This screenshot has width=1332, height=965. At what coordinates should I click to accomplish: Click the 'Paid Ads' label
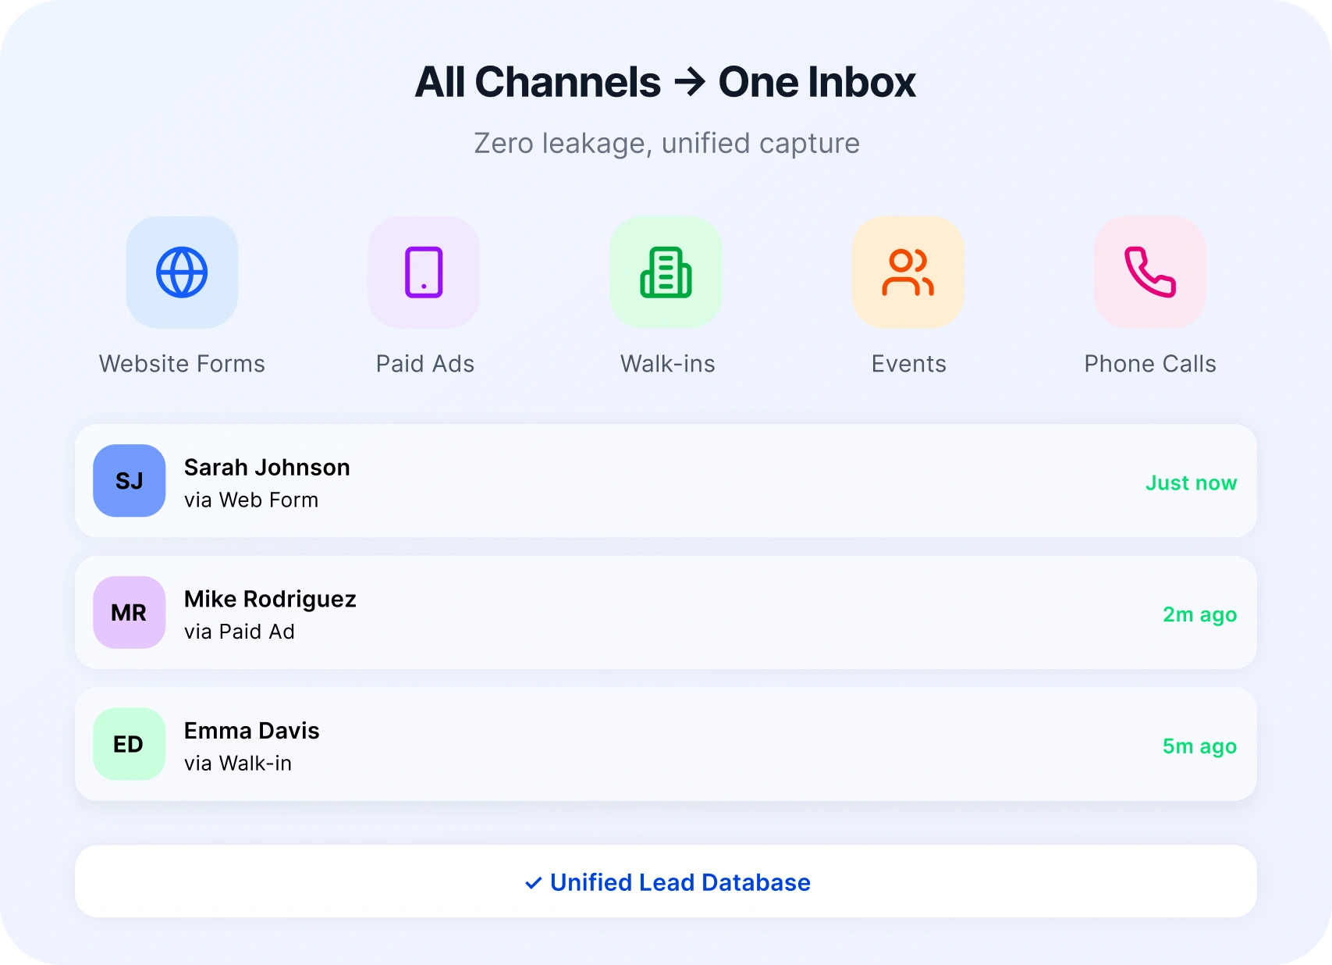(x=425, y=364)
